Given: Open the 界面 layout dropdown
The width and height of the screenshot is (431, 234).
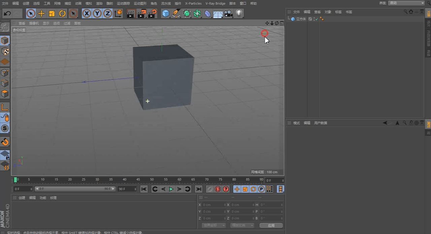Looking at the screenshot, I should click(406, 3).
